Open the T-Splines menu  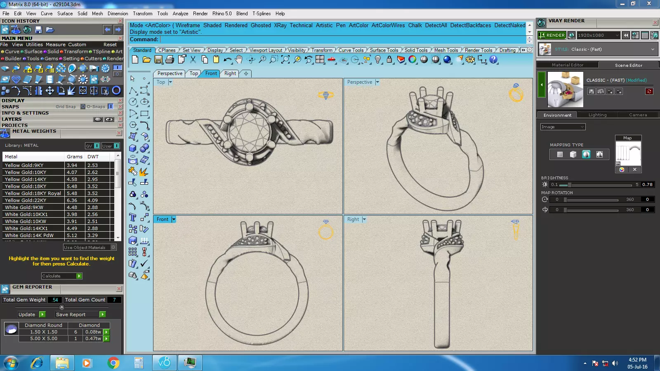(262, 14)
